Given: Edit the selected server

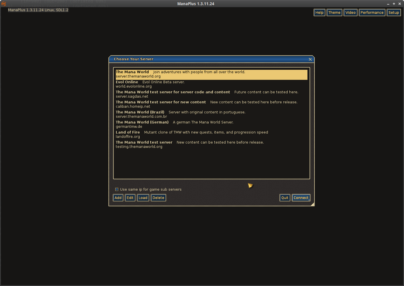Looking at the screenshot, I should click(x=130, y=198).
